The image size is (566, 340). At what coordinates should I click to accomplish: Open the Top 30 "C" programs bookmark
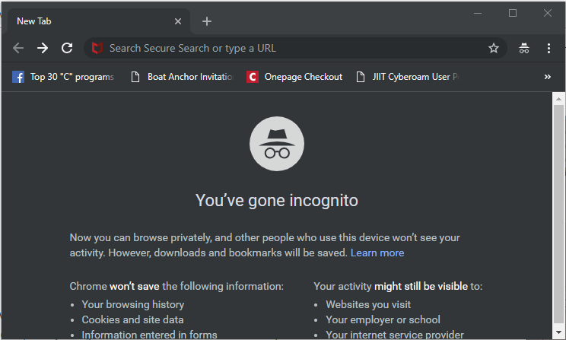tap(64, 77)
